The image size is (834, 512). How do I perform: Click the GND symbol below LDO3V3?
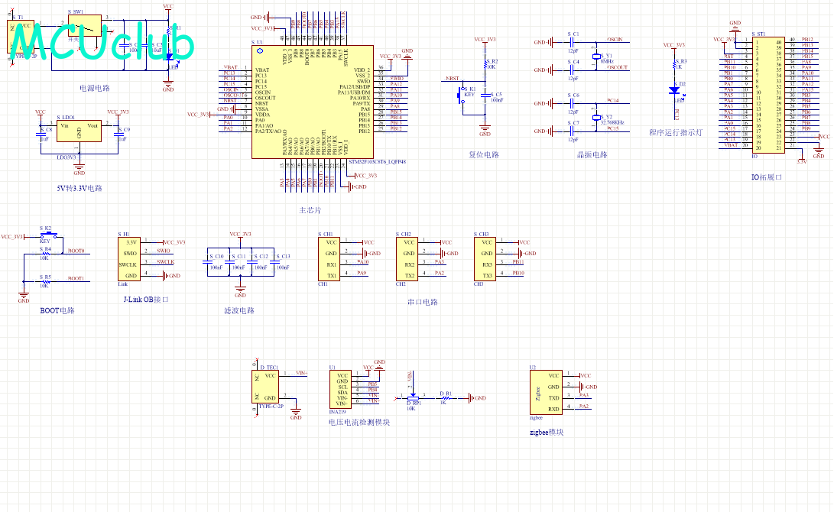coord(80,169)
